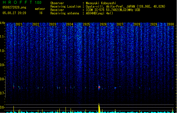
Task: Click the 2026 time axis marker
Action: (x=103, y=24)
